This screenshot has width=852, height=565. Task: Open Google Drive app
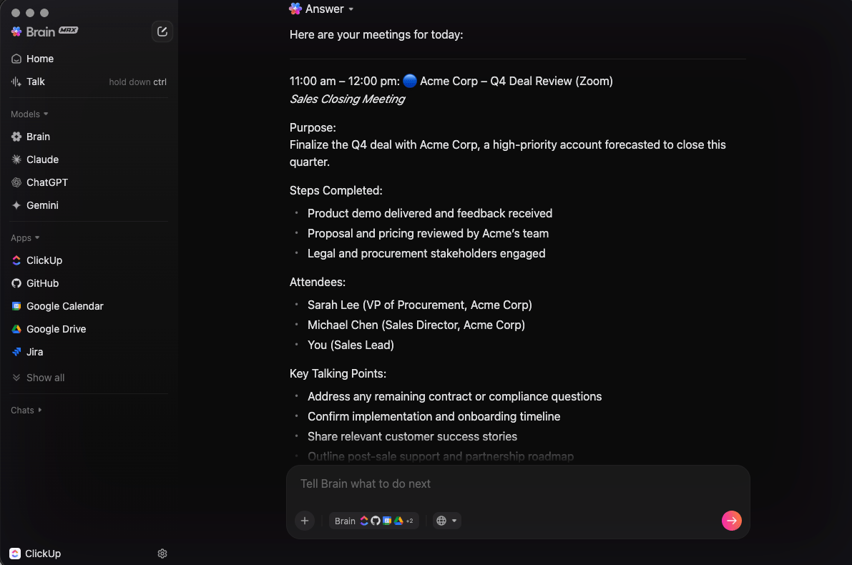click(x=56, y=329)
